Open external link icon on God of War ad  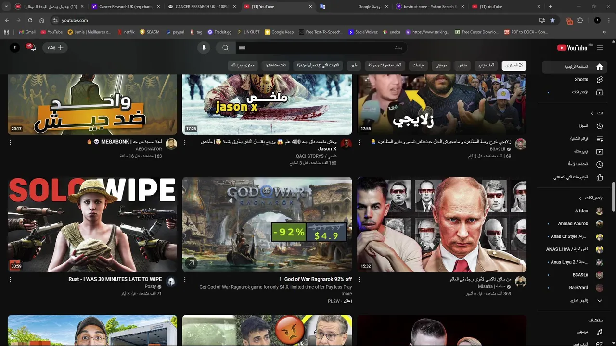pyautogui.click(x=191, y=263)
